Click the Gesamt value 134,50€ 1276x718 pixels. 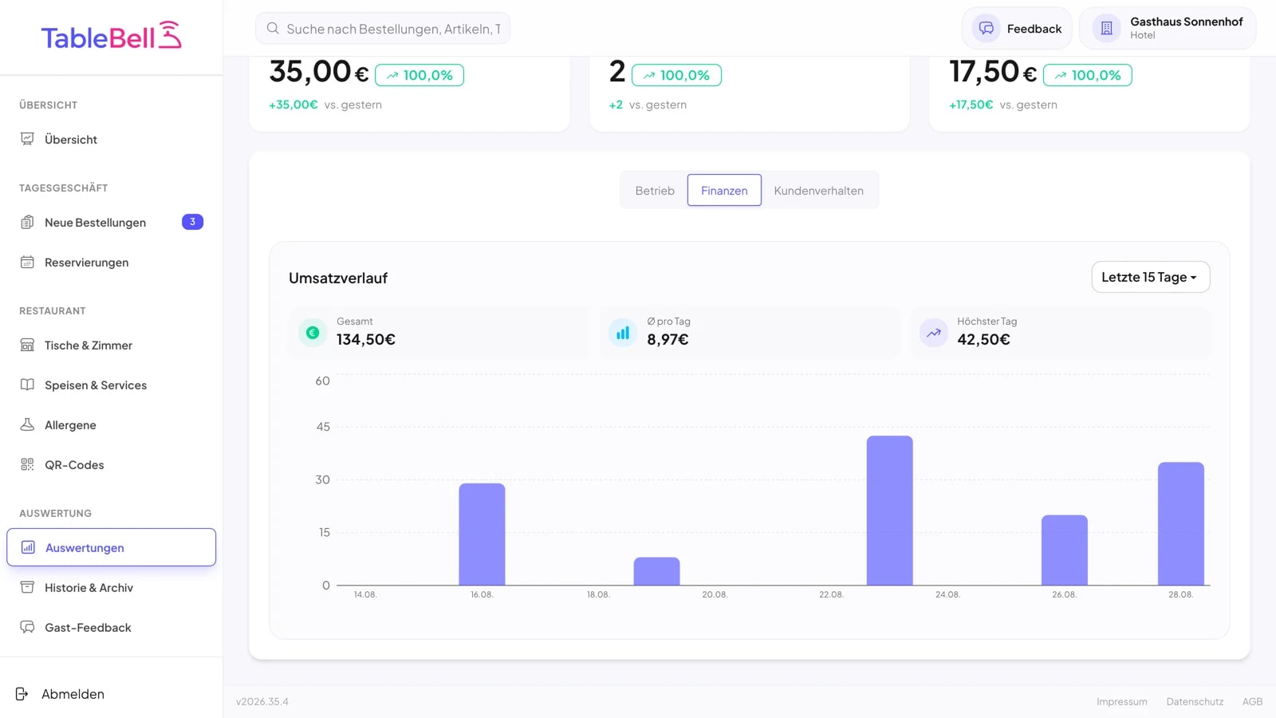(366, 339)
